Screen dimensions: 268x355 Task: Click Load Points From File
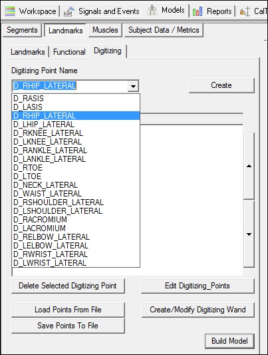click(x=68, y=310)
